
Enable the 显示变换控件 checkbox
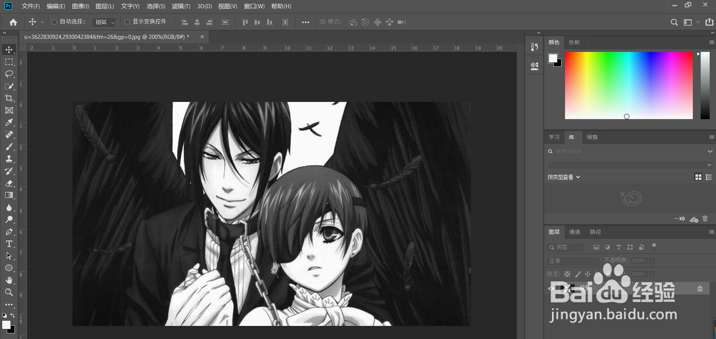pos(127,22)
